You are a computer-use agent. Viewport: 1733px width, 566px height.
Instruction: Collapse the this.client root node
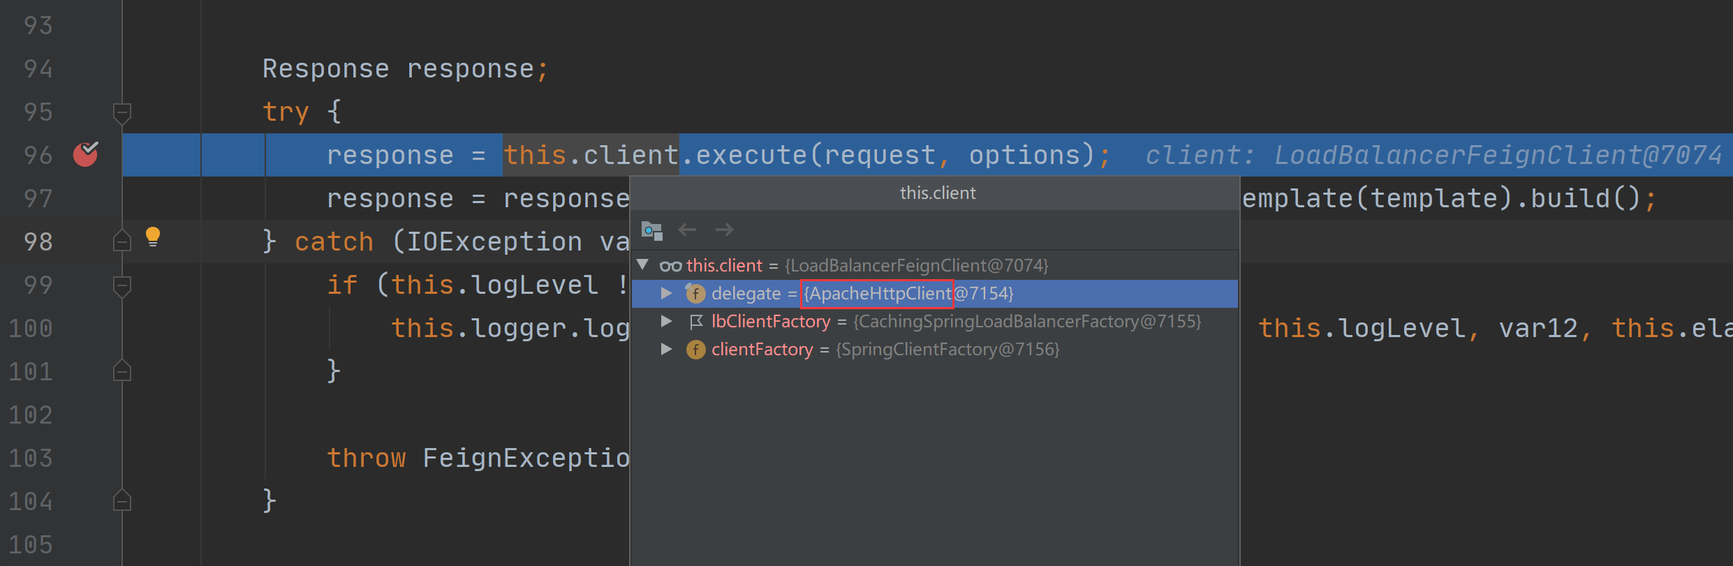643,265
